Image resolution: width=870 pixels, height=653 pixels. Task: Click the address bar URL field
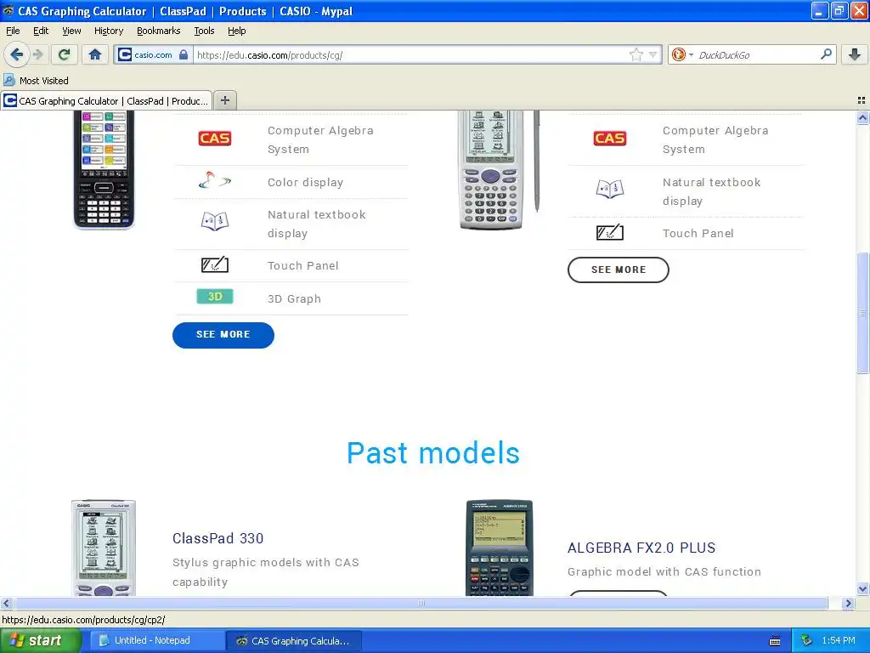(x=410, y=54)
